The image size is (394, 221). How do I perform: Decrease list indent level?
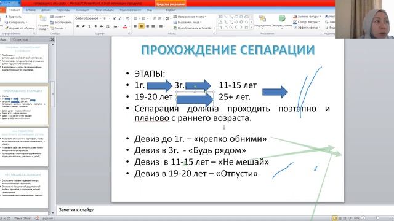pyautogui.click(x=154, y=18)
